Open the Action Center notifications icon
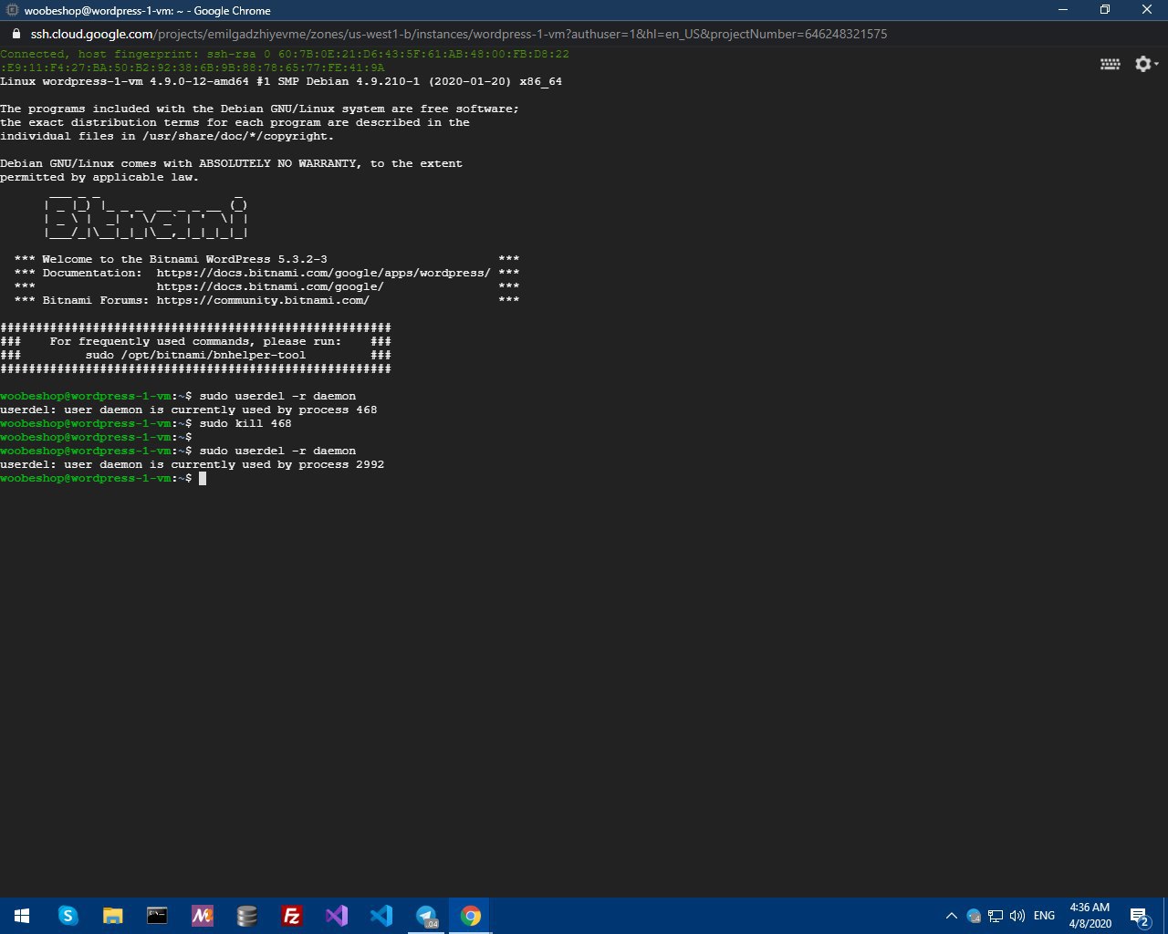 pos(1139,916)
